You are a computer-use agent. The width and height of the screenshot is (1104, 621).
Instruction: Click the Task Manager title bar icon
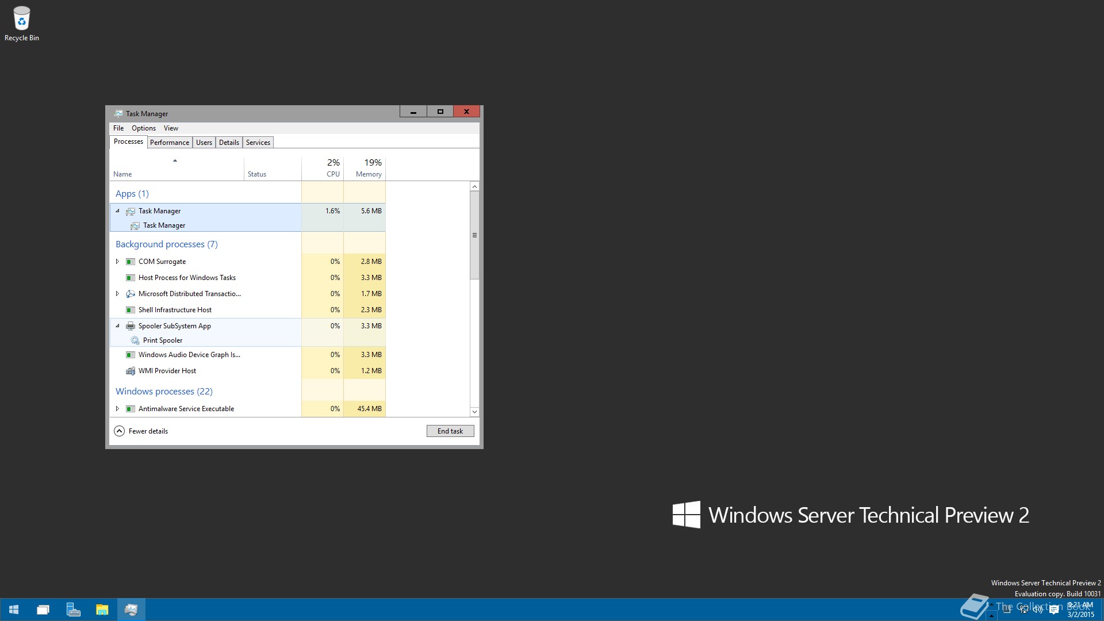tap(118, 113)
